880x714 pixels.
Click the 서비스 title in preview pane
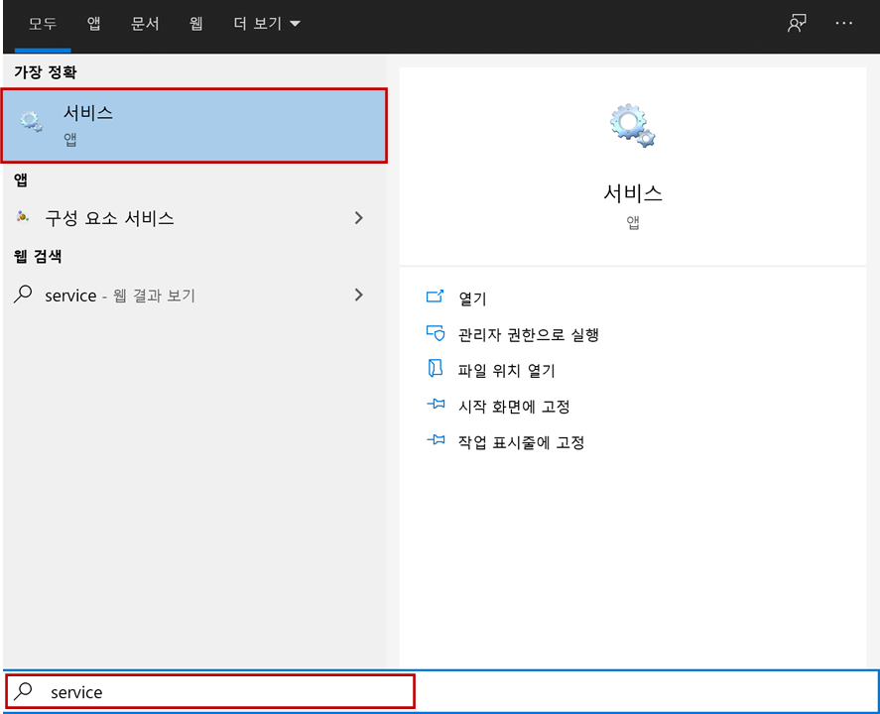(x=633, y=193)
